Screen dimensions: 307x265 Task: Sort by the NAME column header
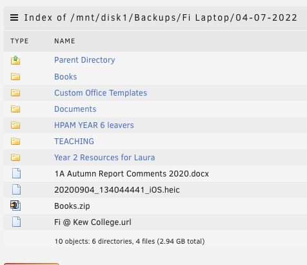point(64,41)
